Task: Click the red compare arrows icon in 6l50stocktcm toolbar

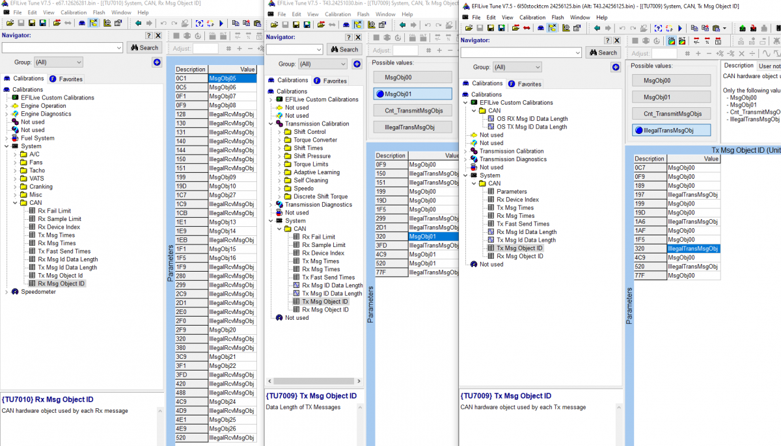Action: click(526, 28)
